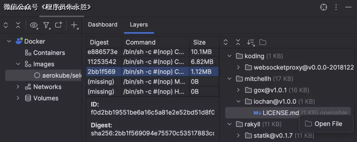
Task: Click the sort order icon above file tree
Action: pos(250,42)
